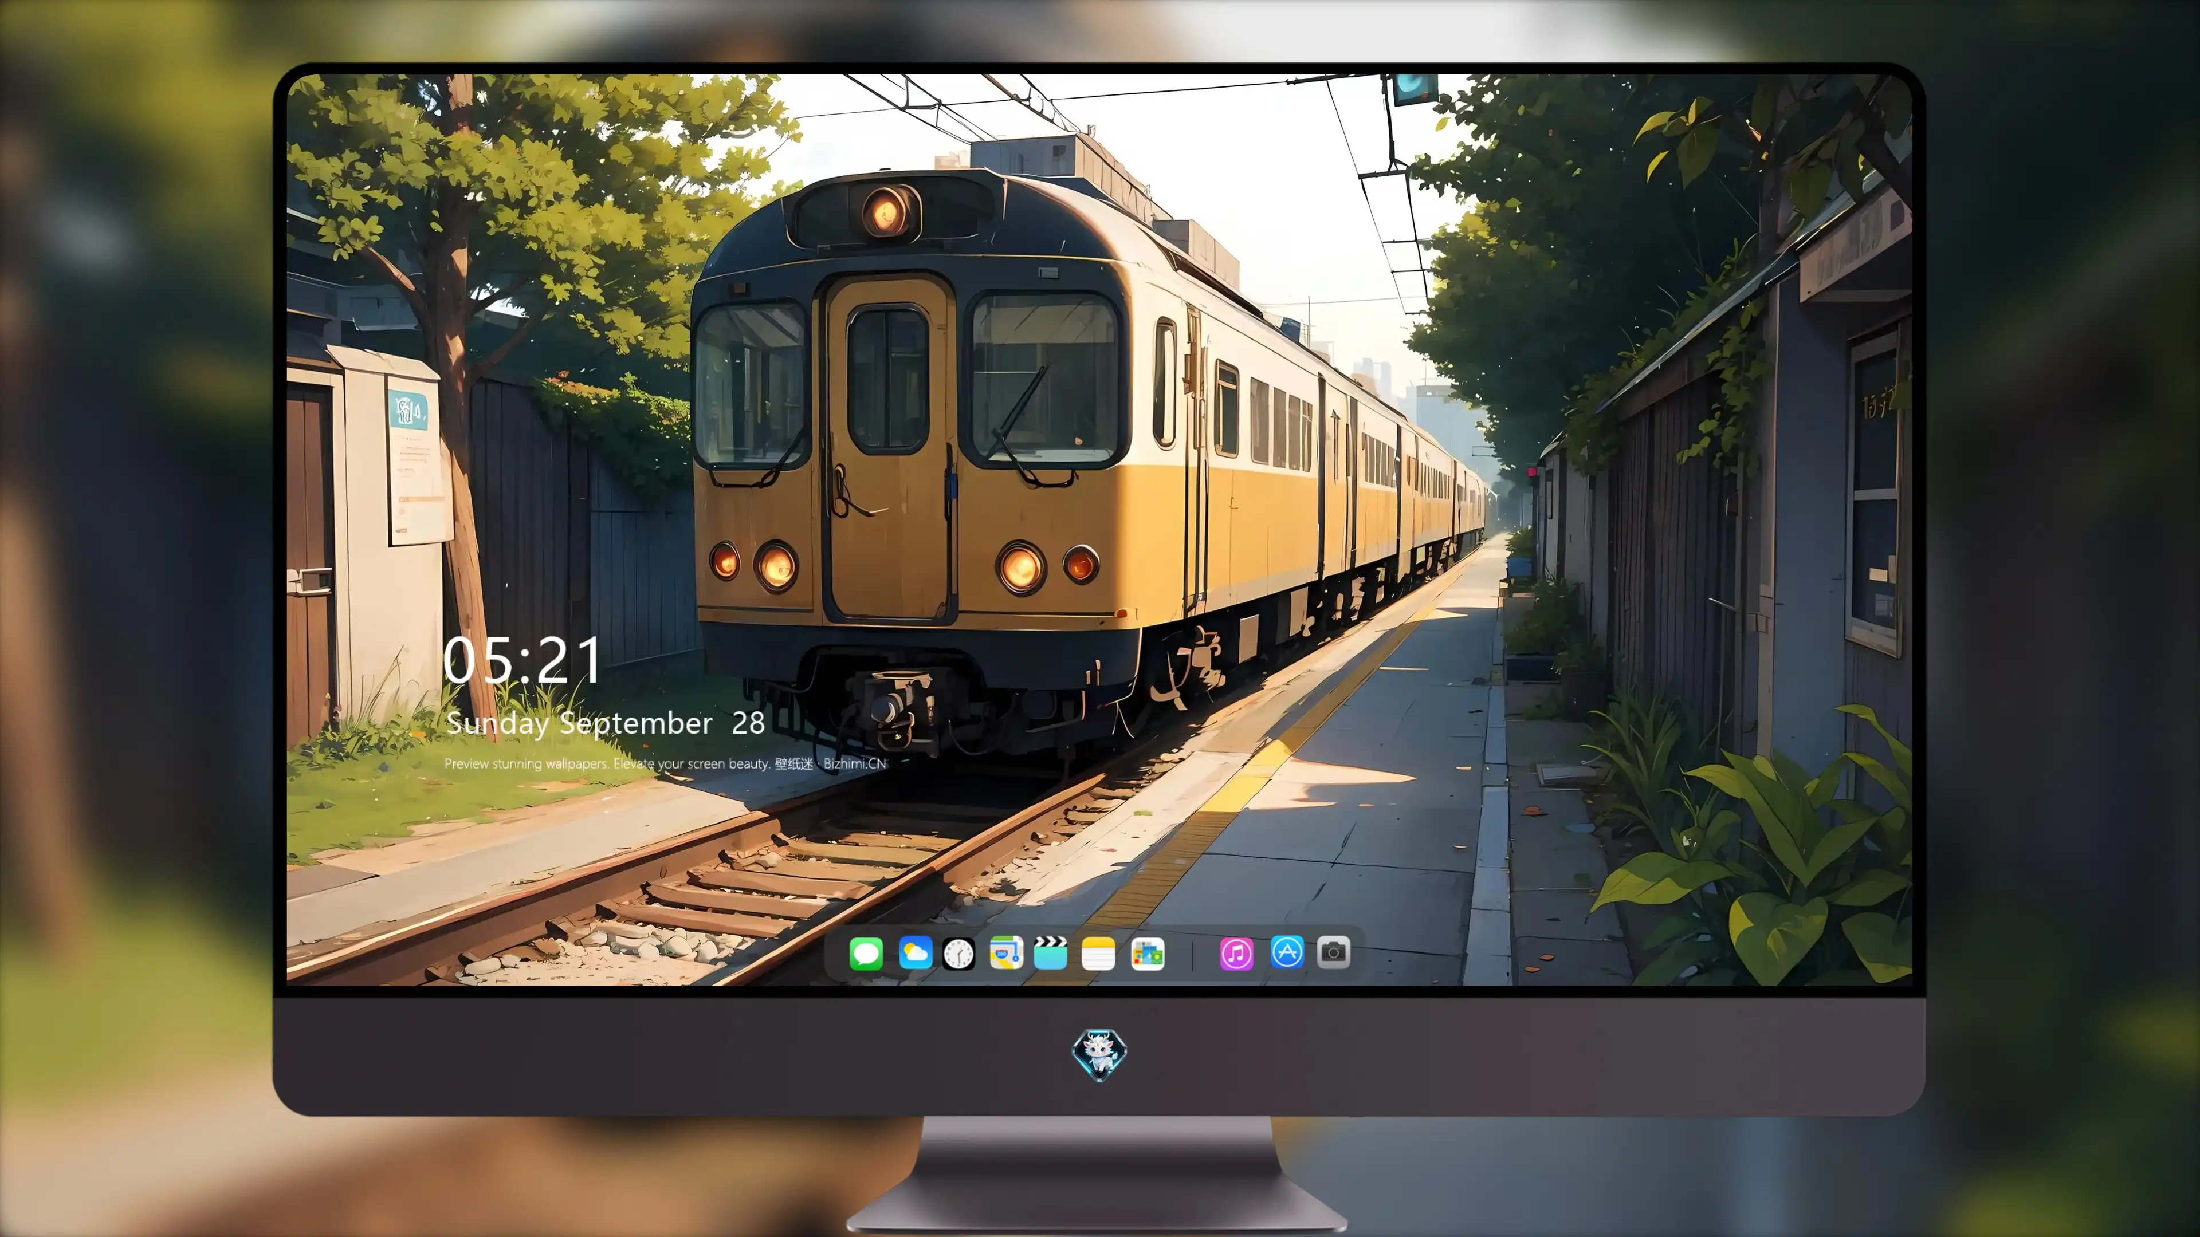Launch the Camera app in the dock
Screen dimensions: 2200x1237
[x=1333, y=952]
